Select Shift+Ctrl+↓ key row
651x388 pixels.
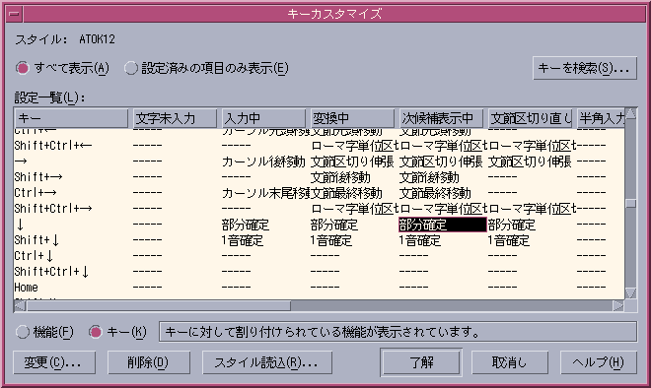click(x=319, y=272)
